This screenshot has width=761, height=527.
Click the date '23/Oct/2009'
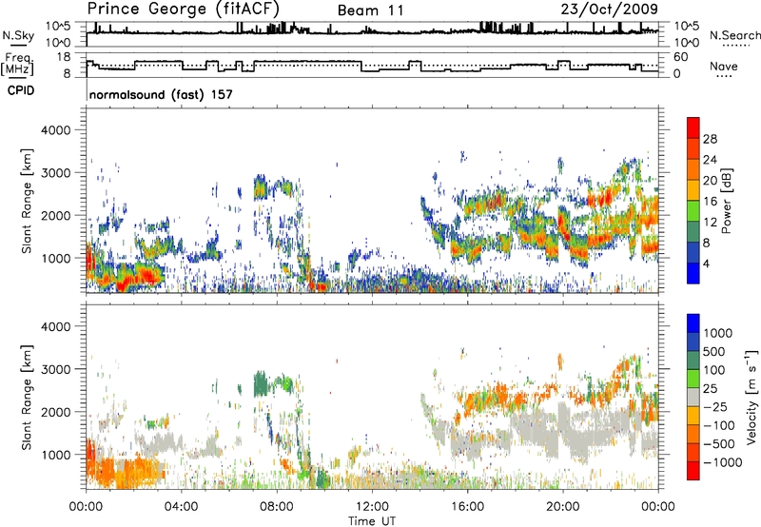[x=610, y=10]
